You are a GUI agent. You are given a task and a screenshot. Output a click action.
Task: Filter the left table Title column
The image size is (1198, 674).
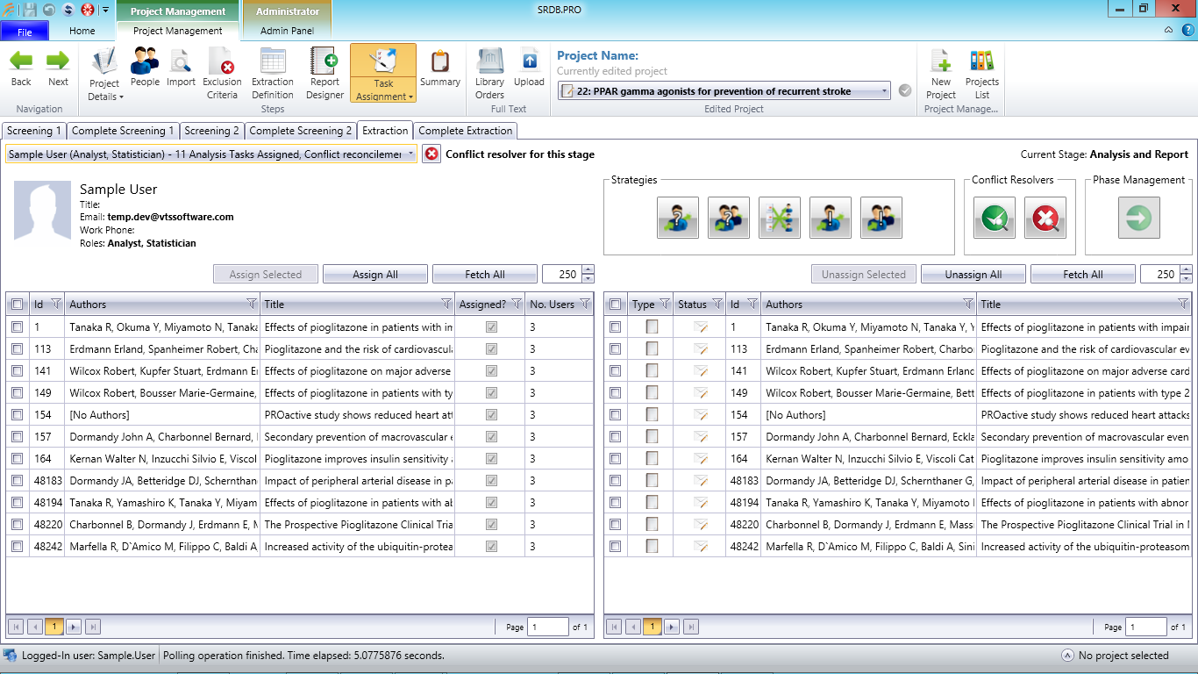(x=447, y=304)
